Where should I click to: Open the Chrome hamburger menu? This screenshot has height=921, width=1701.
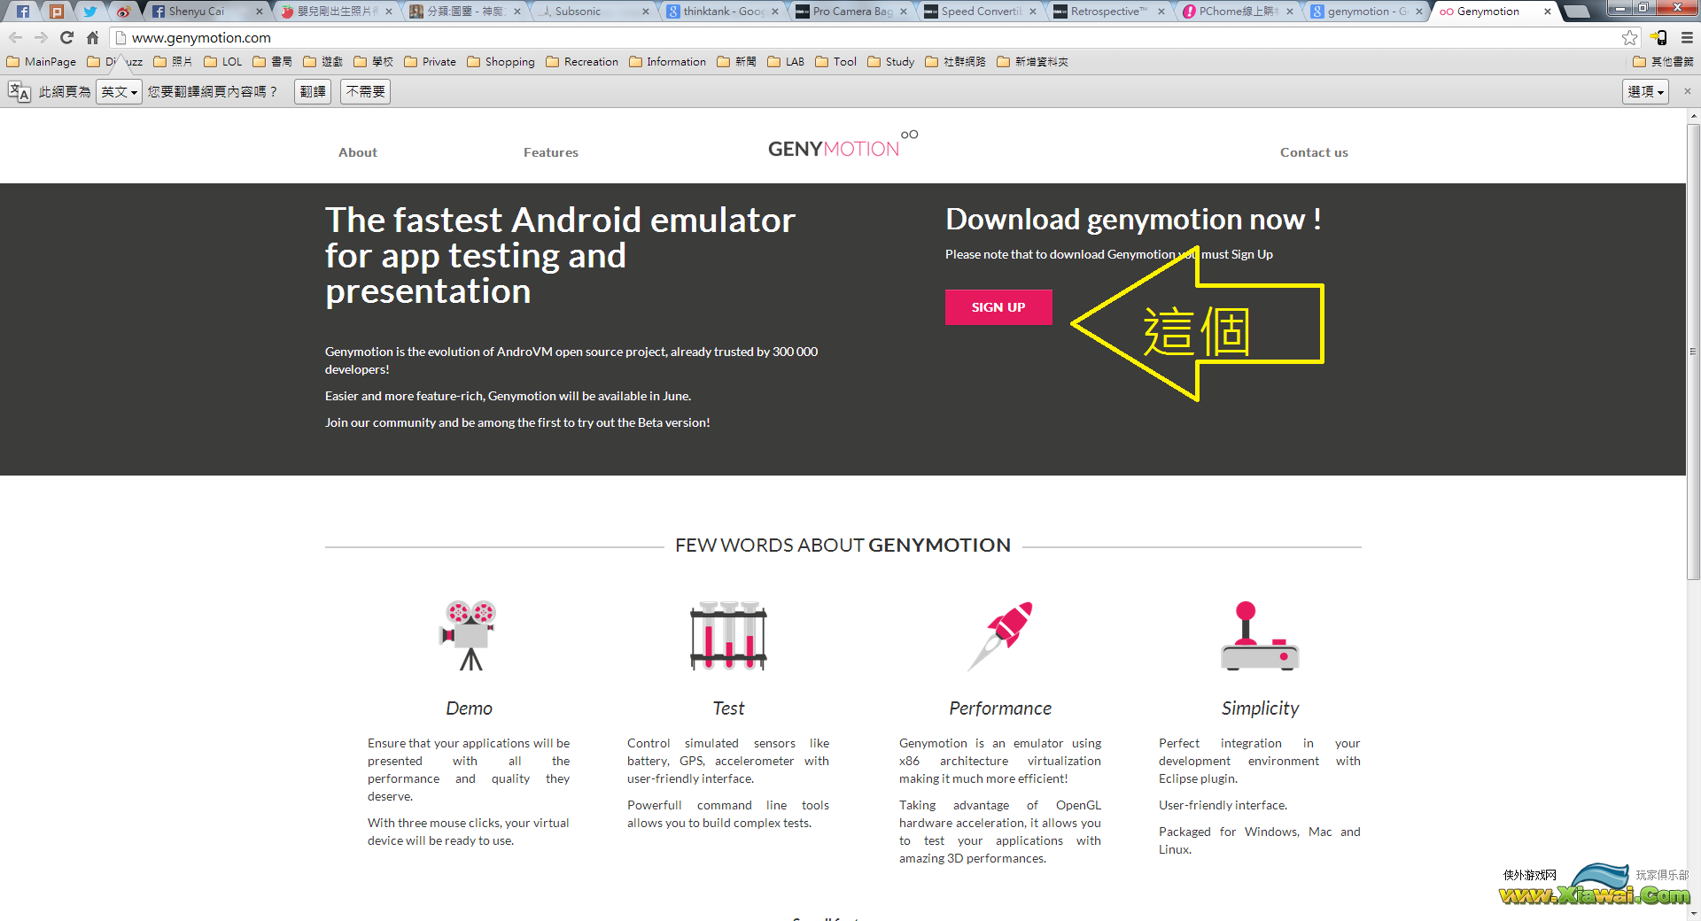tap(1687, 37)
